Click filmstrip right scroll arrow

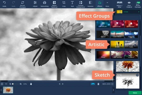[x=113, y=90]
